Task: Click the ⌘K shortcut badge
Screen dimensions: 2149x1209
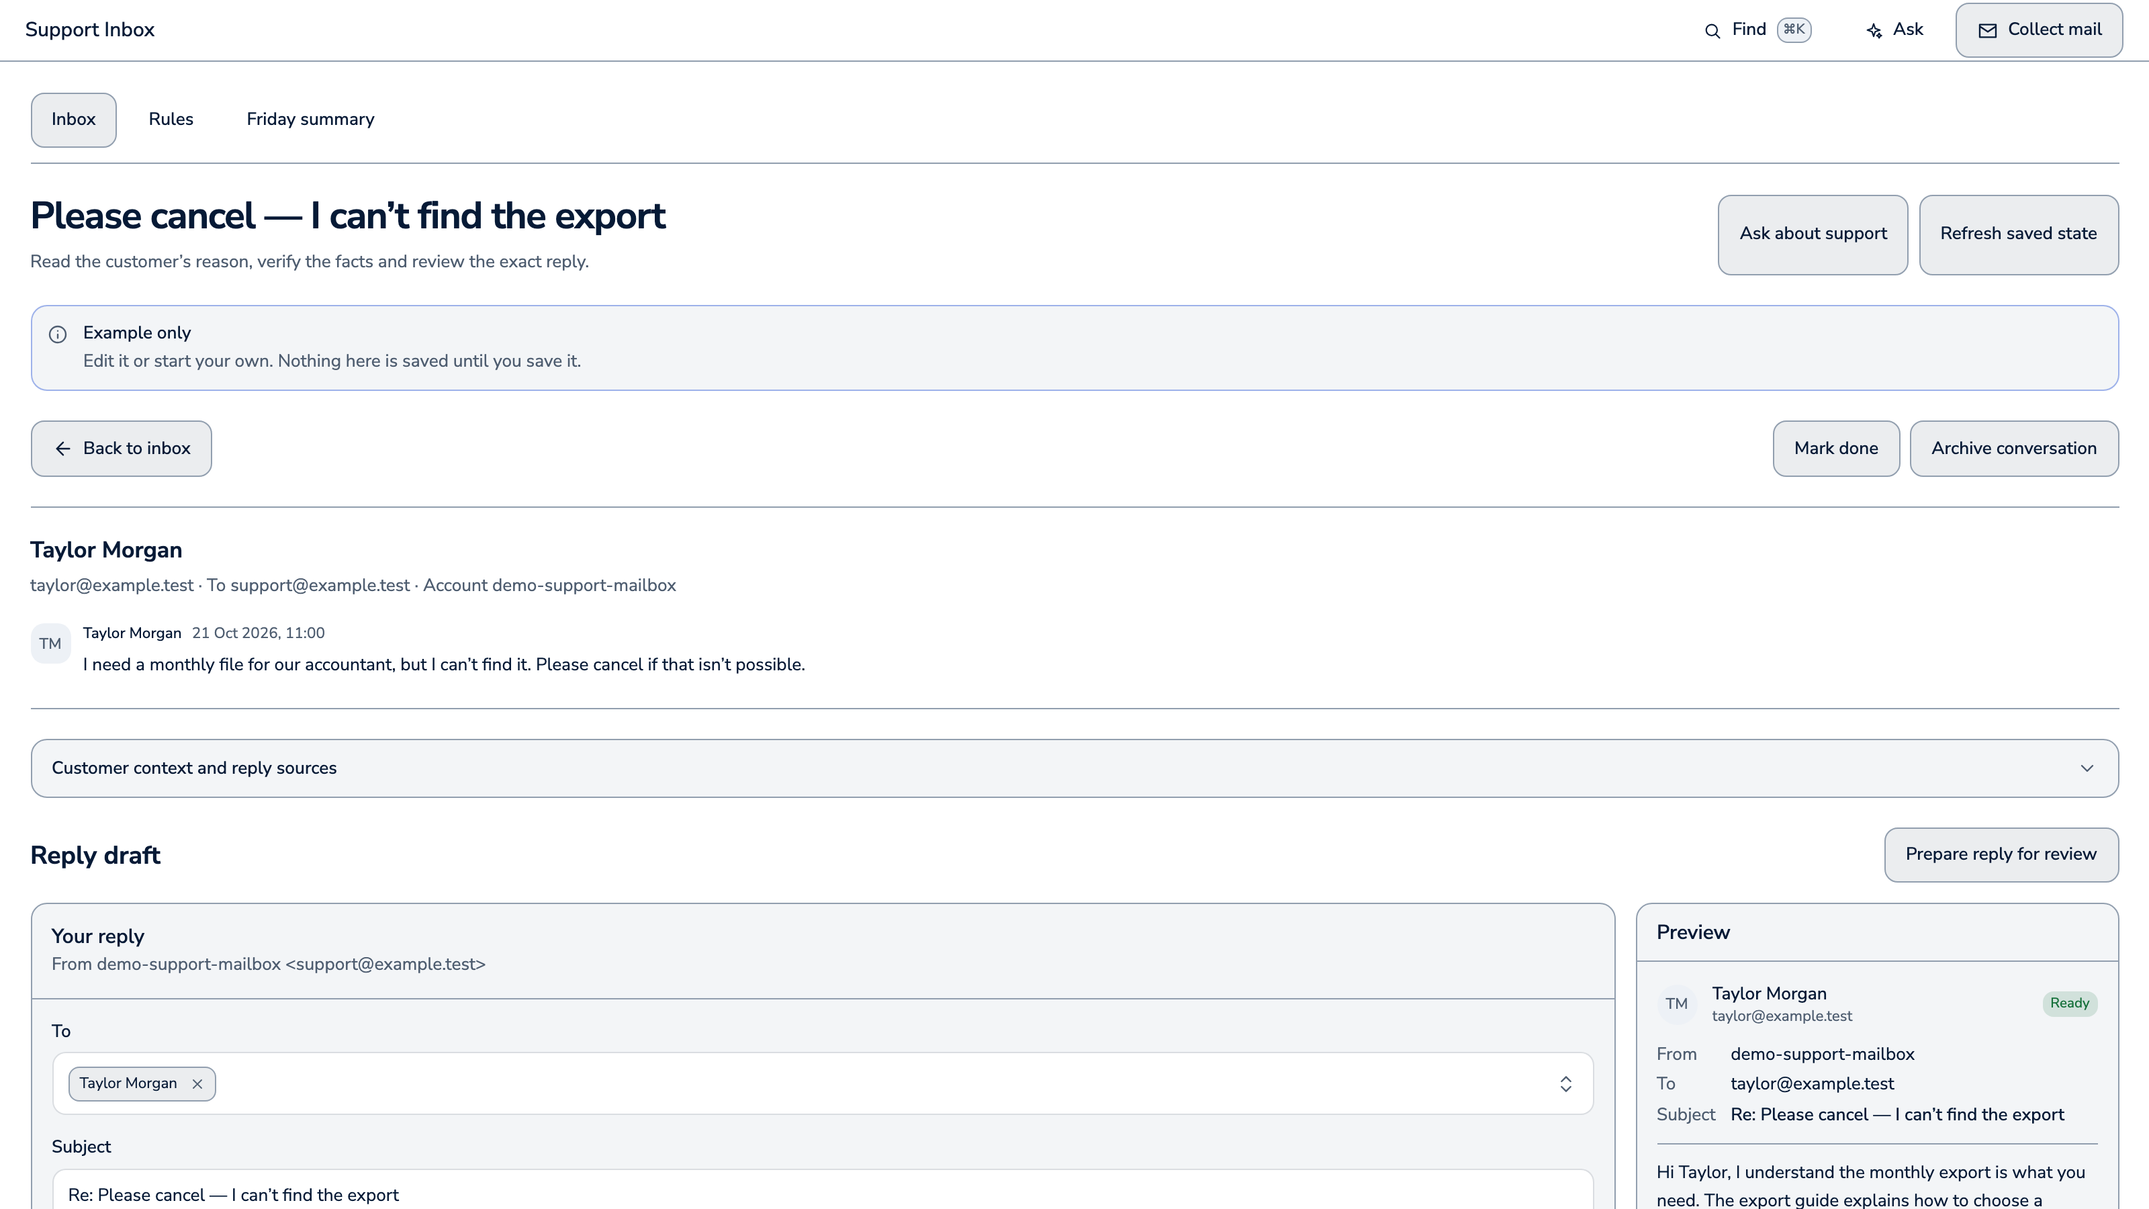Action: pyautogui.click(x=1794, y=29)
